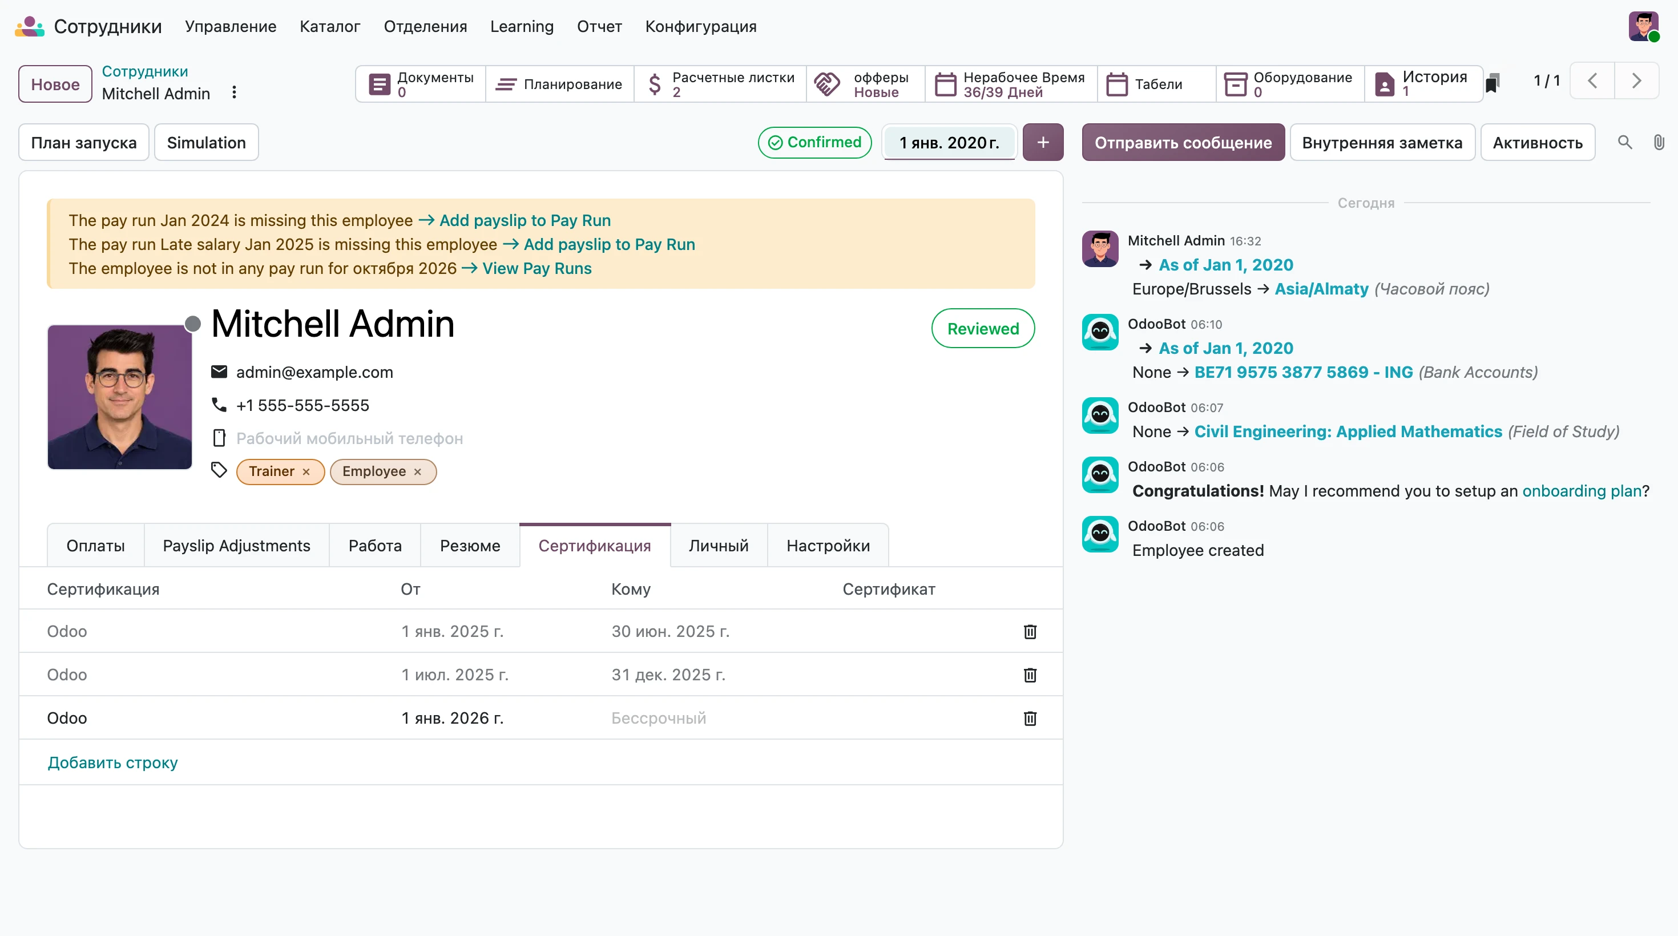Open the offers handshake smart button
1678x936 pixels.
(x=866, y=84)
